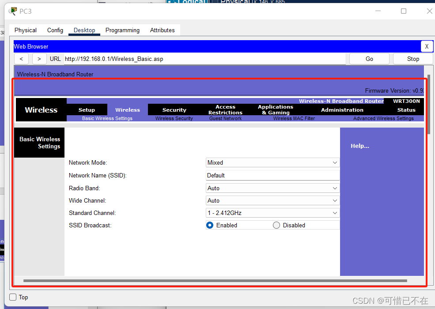The width and height of the screenshot is (435, 309).
Task: Click the Go button
Action: click(x=369, y=59)
